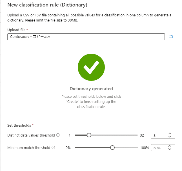This screenshot has height=171, width=182.
Task: Click info icon beside Minimum match threshold
Action: click(x=53, y=148)
